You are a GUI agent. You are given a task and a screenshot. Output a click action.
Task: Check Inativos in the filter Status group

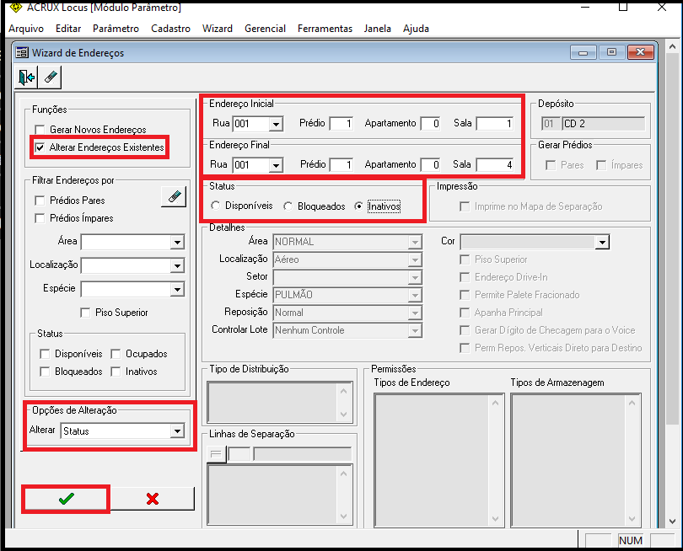pyautogui.click(x=116, y=372)
